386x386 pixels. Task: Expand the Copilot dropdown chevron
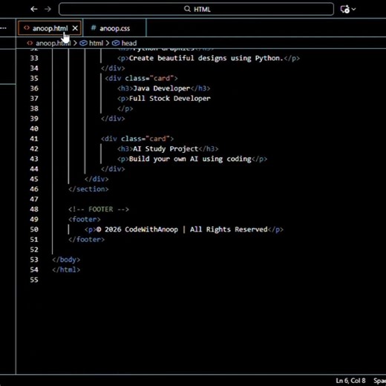point(353,9)
